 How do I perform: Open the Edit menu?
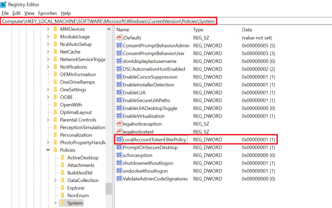point(17,13)
